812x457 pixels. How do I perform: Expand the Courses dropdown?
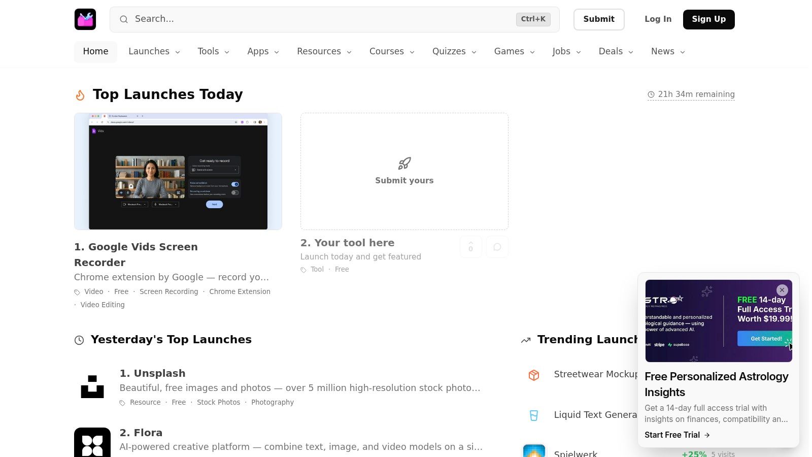392,52
